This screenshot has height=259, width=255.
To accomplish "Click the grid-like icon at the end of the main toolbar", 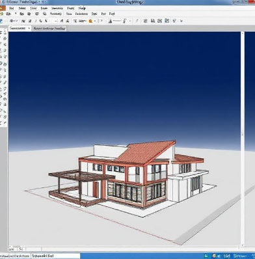I will (167, 21).
